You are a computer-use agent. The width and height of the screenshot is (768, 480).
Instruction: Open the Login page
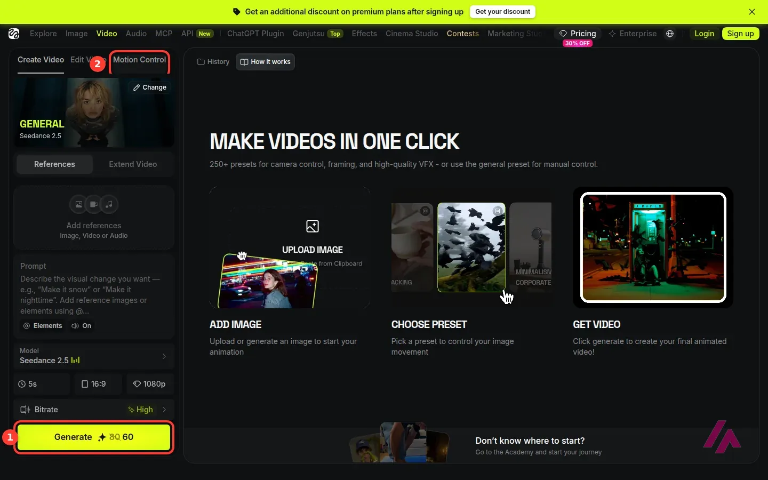(x=704, y=34)
